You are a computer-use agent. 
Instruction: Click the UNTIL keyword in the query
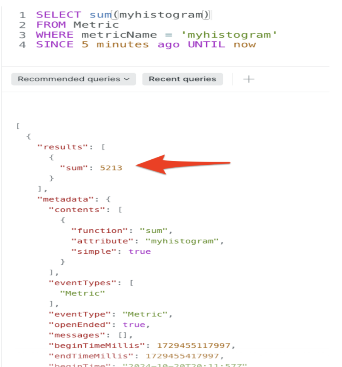(206, 45)
